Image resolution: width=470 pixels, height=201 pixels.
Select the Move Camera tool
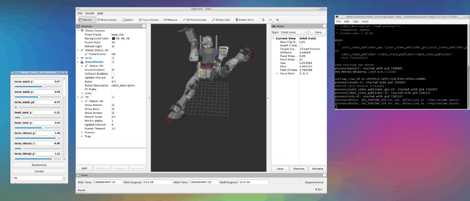(107, 20)
